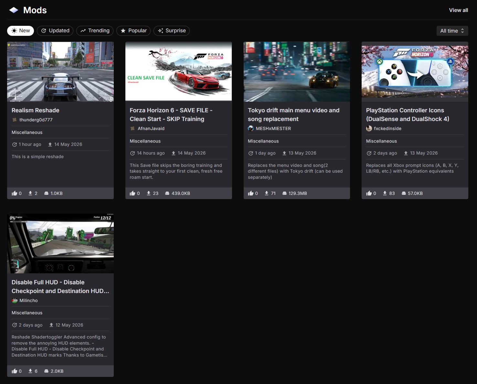Open the Realism Reshade mod title
The width and height of the screenshot is (477, 384).
[36, 110]
